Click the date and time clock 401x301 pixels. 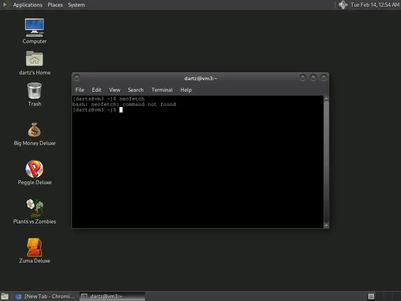[375, 5]
